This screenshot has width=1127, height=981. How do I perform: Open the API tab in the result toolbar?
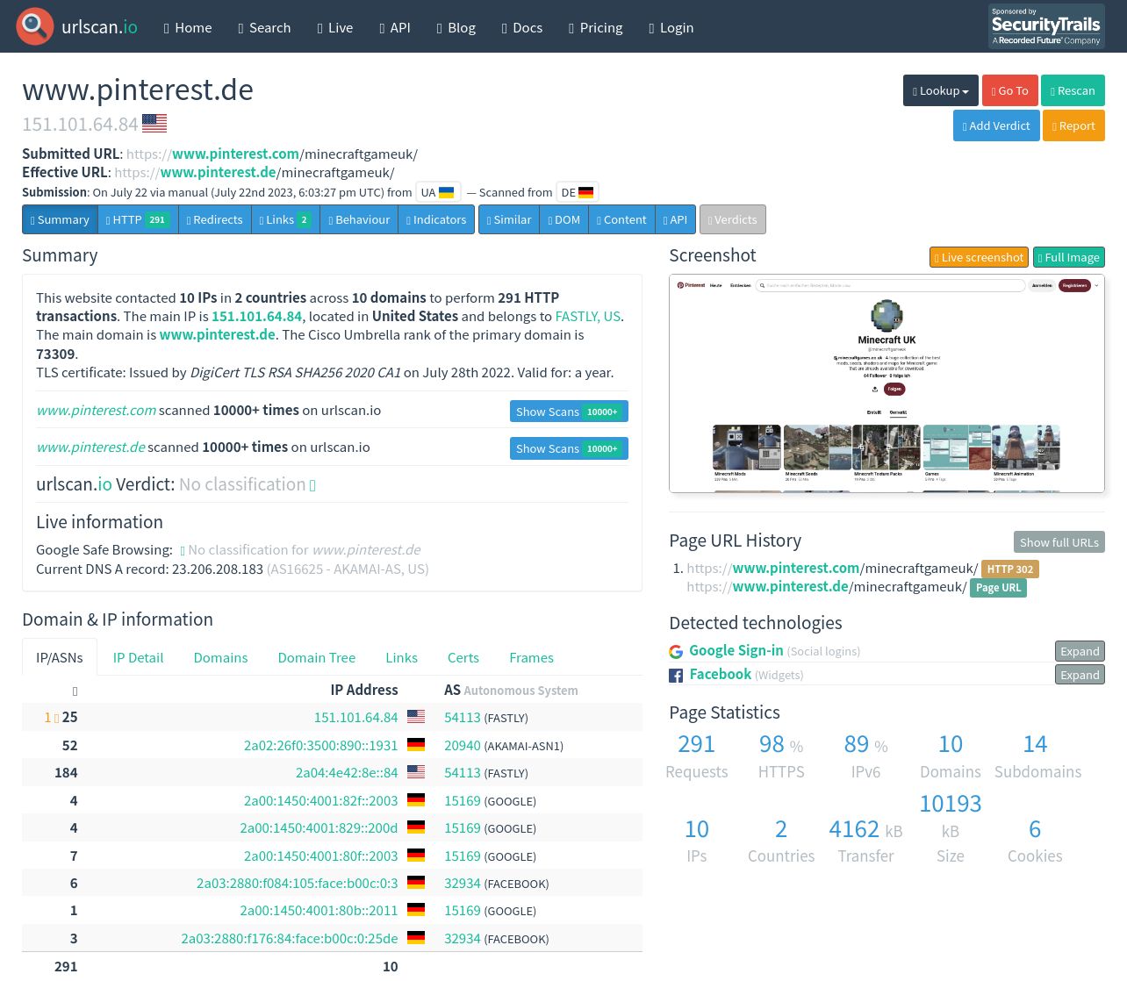pyautogui.click(x=675, y=219)
